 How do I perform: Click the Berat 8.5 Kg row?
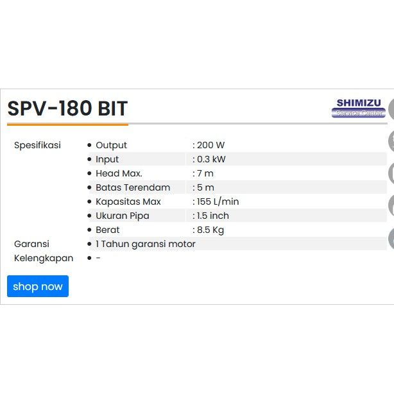[x=160, y=230]
